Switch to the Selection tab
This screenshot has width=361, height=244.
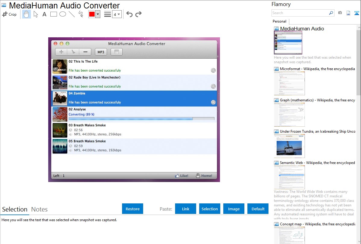pos(15,209)
